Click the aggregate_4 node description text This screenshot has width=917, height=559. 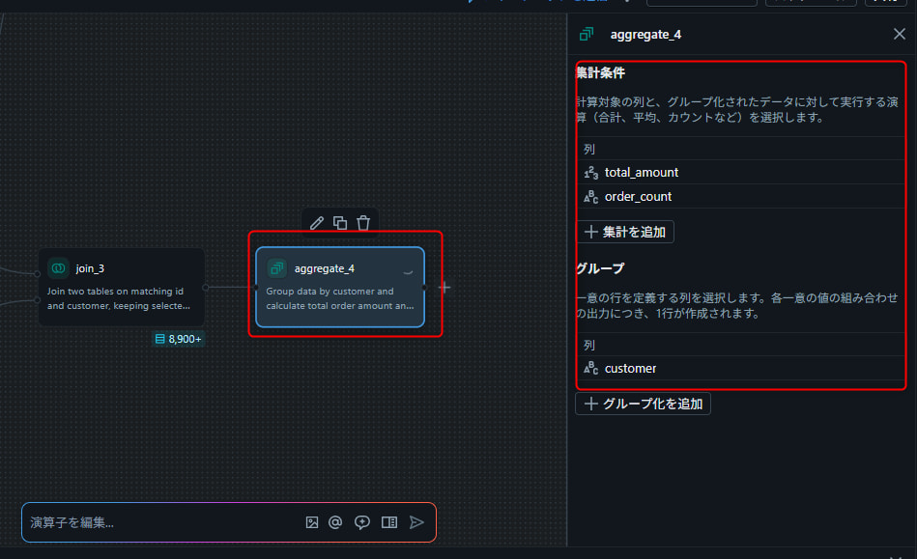point(340,298)
